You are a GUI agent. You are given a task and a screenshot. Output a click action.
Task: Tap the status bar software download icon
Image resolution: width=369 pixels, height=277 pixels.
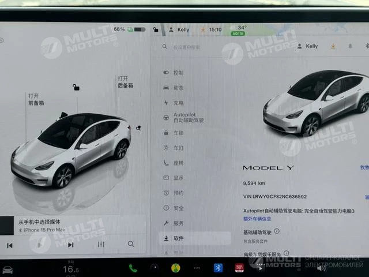[203, 29]
